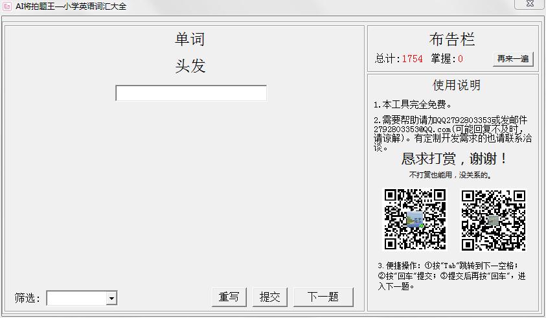Click the 再来一遍 restart button
Viewport: 546px width, 318px height.
513,59
